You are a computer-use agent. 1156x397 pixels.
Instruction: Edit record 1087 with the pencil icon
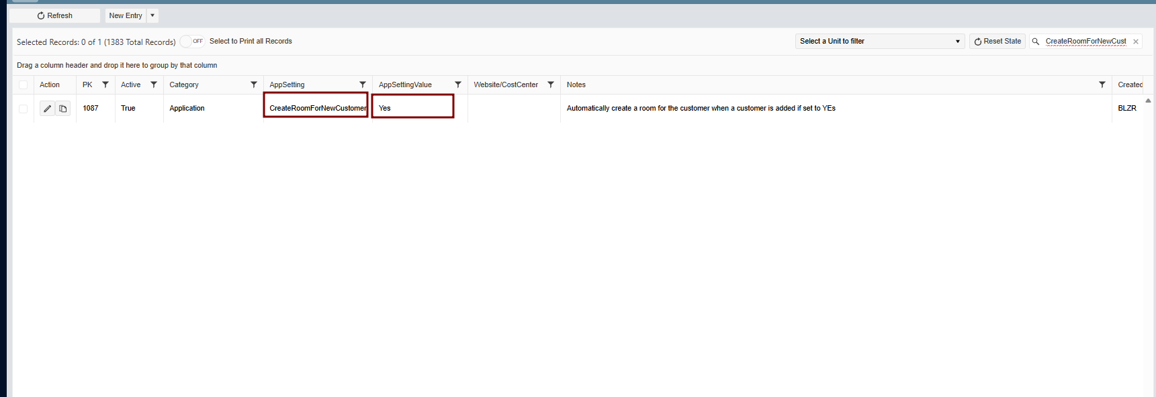pos(47,109)
